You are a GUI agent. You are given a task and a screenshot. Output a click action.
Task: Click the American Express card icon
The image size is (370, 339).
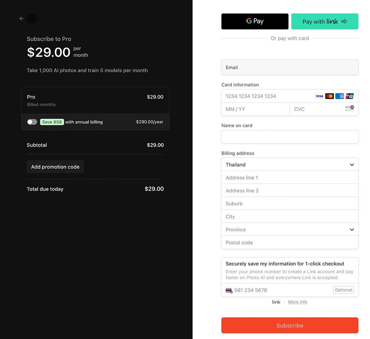pyautogui.click(x=340, y=96)
